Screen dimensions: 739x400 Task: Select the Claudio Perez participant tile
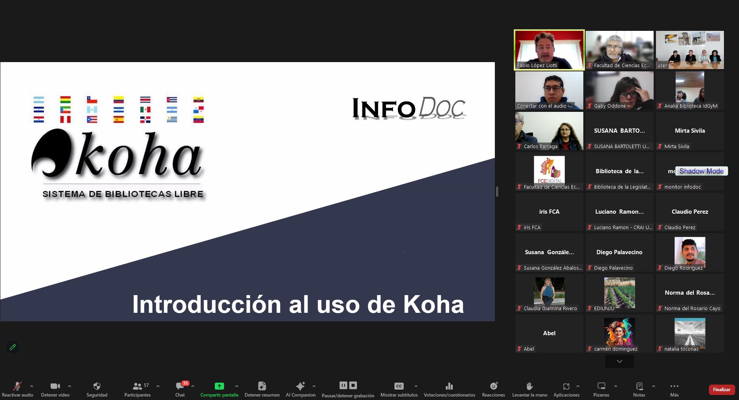(690, 212)
